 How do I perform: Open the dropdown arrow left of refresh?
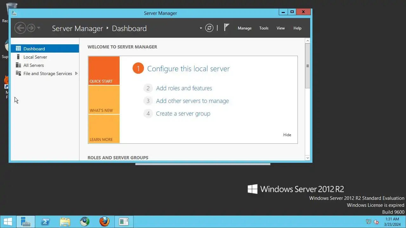click(201, 28)
